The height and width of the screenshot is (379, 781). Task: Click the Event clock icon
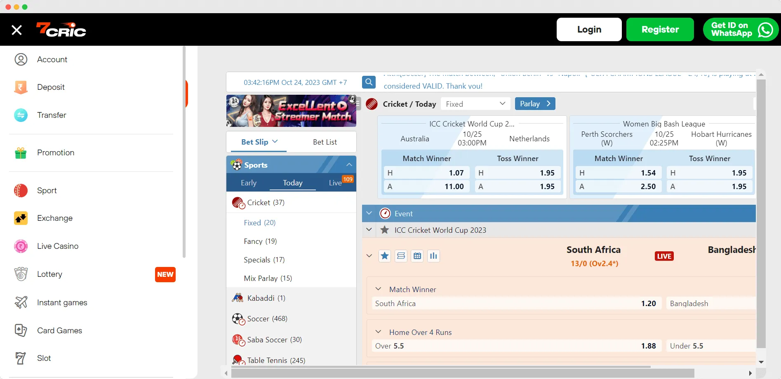[x=385, y=213]
